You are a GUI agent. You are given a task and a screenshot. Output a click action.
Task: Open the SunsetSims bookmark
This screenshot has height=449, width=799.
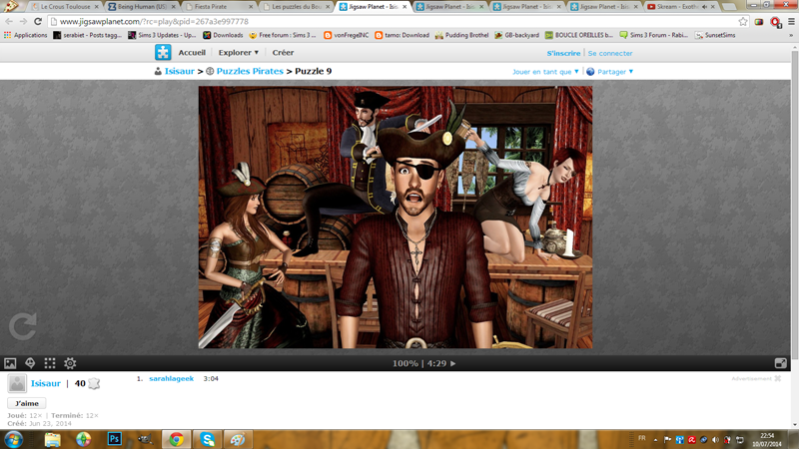[x=715, y=35]
